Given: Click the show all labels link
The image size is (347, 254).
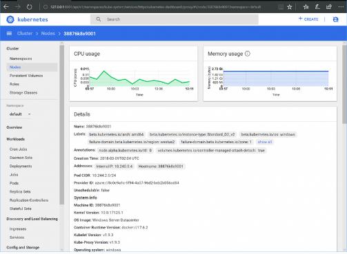Looking at the screenshot, I should (265, 142).
